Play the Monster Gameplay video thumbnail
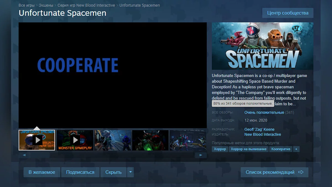 pyautogui.click(x=75, y=140)
